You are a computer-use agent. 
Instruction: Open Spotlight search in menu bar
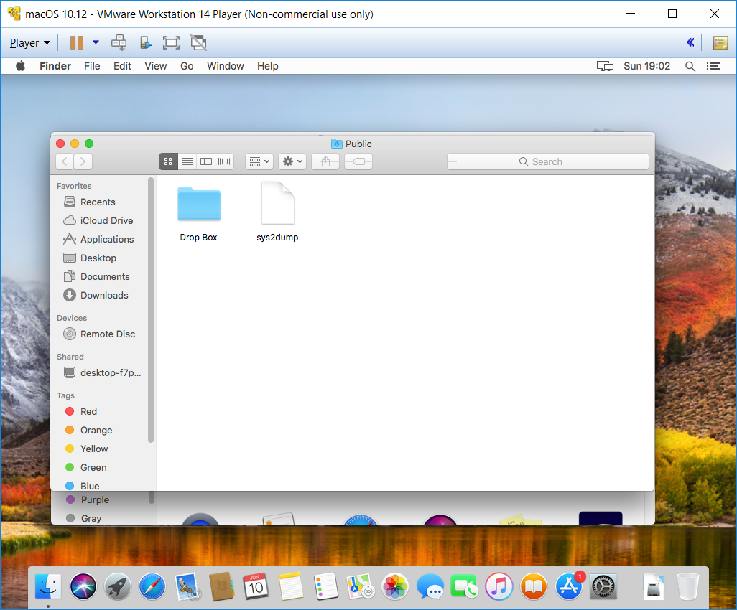(x=690, y=66)
